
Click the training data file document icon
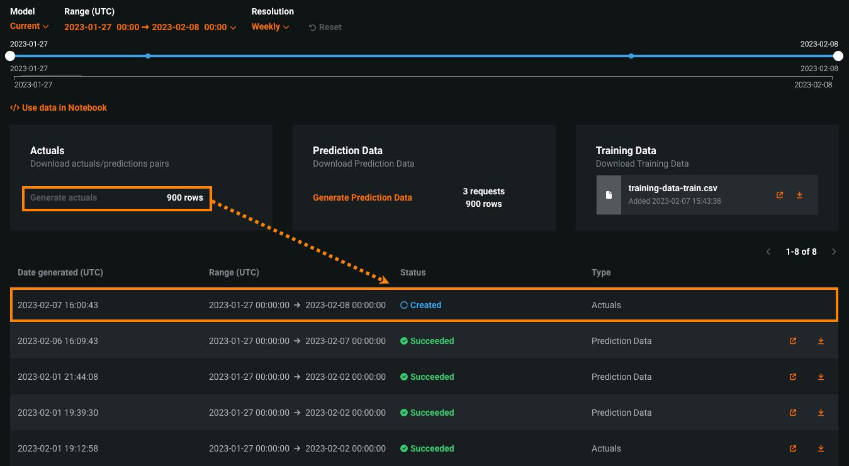[x=609, y=195]
